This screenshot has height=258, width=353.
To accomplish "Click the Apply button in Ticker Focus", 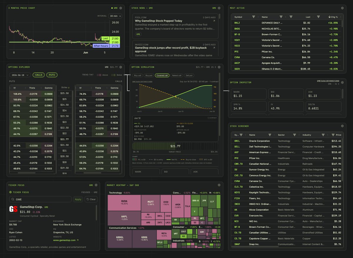I will tap(78, 199).
